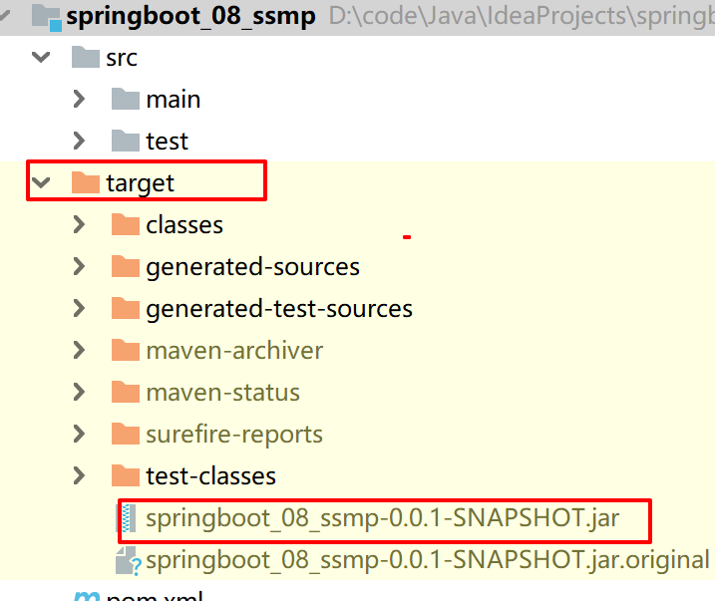The width and height of the screenshot is (715, 601).
Task: Click the orange target folder icon
Action: point(86,183)
